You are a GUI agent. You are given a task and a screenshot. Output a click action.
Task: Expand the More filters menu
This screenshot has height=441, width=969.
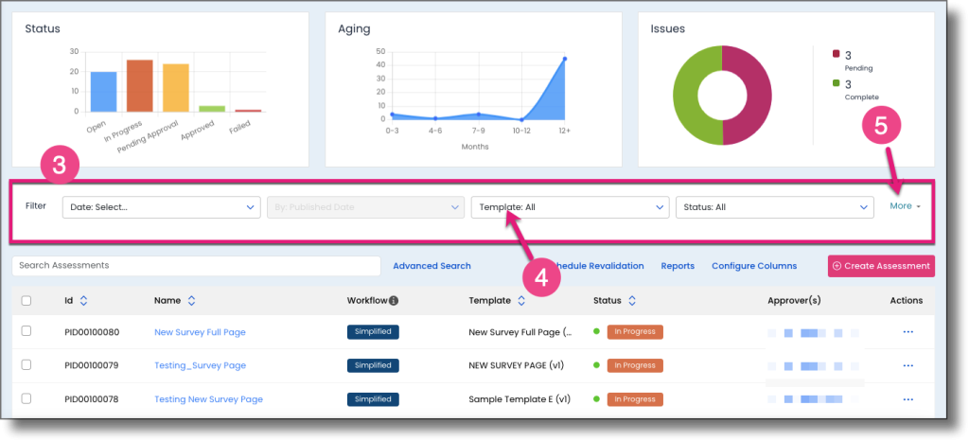coord(906,206)
